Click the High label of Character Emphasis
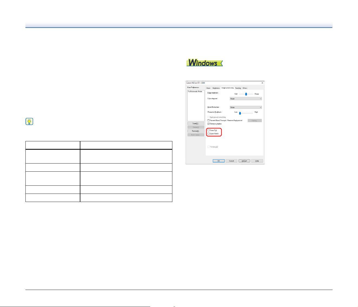The width and height of the screenshot is (358, 307). (256, 112)
